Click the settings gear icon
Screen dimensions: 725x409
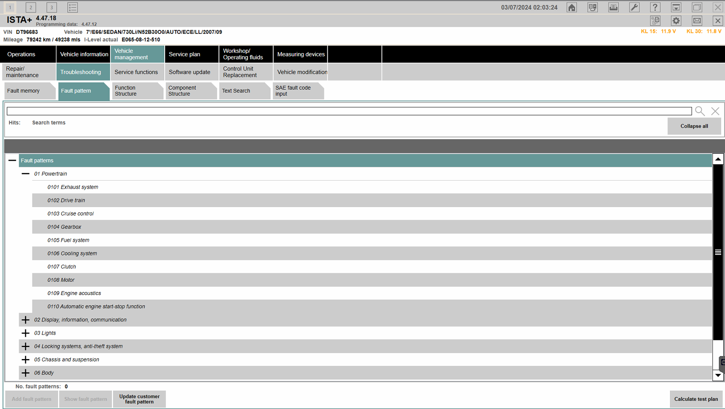coord(676,20)
